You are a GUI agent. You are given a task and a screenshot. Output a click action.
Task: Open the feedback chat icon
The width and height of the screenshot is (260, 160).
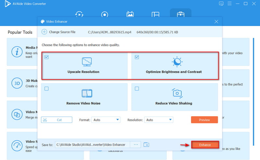point(221,4)
